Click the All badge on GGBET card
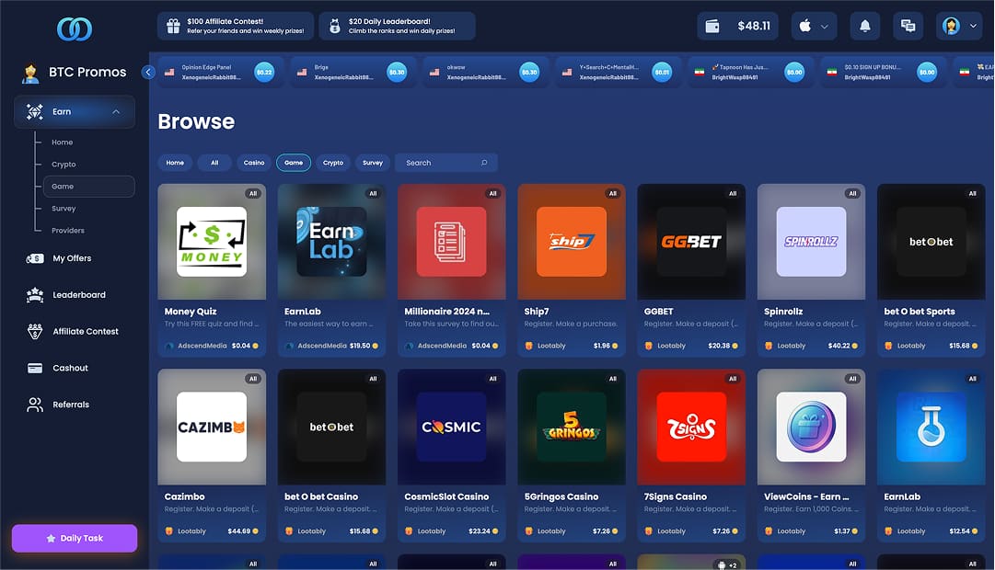Image resolution: width=995 pixels, height=570 pixels. pos(733,193)
